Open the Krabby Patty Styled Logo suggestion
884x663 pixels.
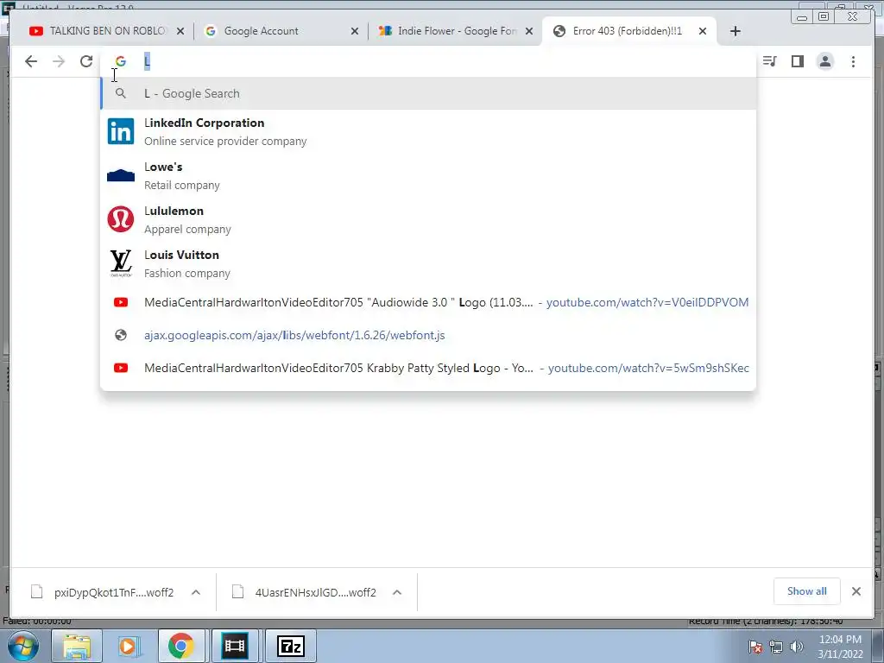pyautogui.click(x=428, y=368)
